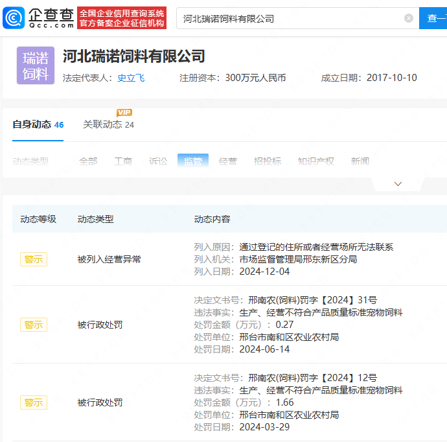Select the 工商 filter option
The image size is (447, 442).
(x=123, y=161)
